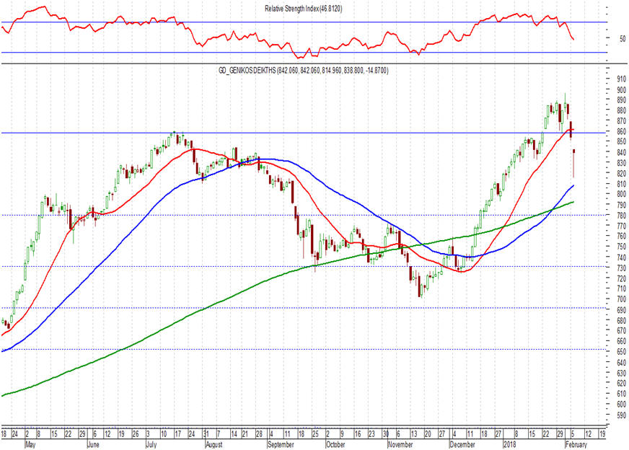
Task: Click the date label 17 on the time axis
Action: pos(177,434)
